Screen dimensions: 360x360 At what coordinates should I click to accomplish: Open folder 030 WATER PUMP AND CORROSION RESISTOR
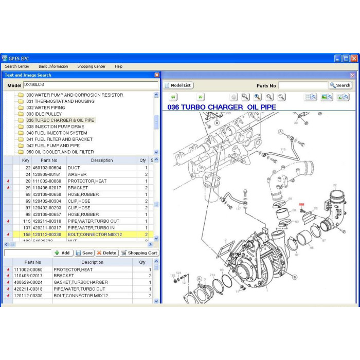(x=75, y=95)
